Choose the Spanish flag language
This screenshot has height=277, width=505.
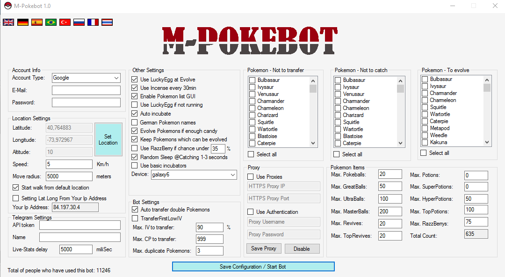point(37,22)
